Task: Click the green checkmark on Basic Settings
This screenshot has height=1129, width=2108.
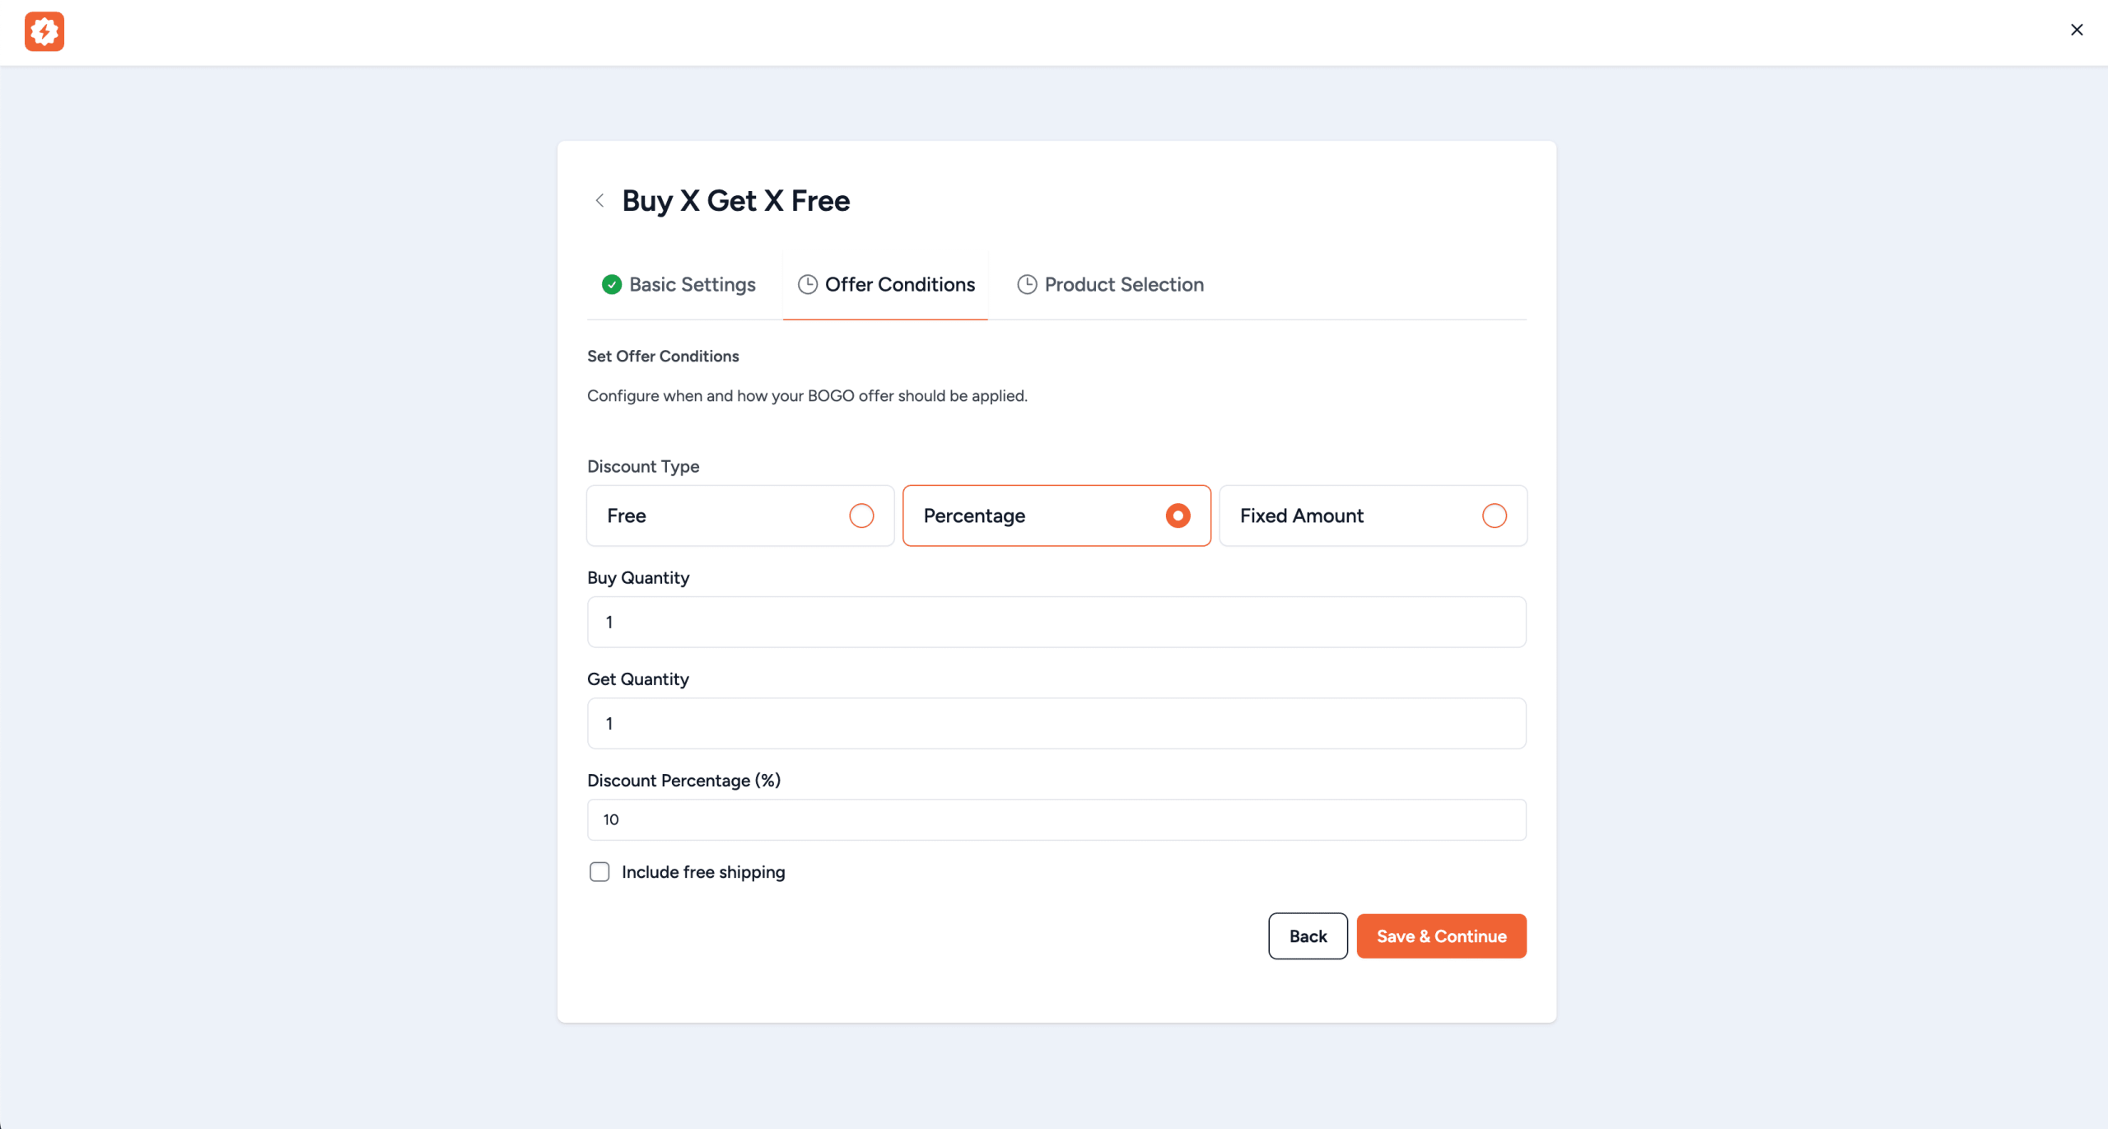Action: [x=612, y=284]
